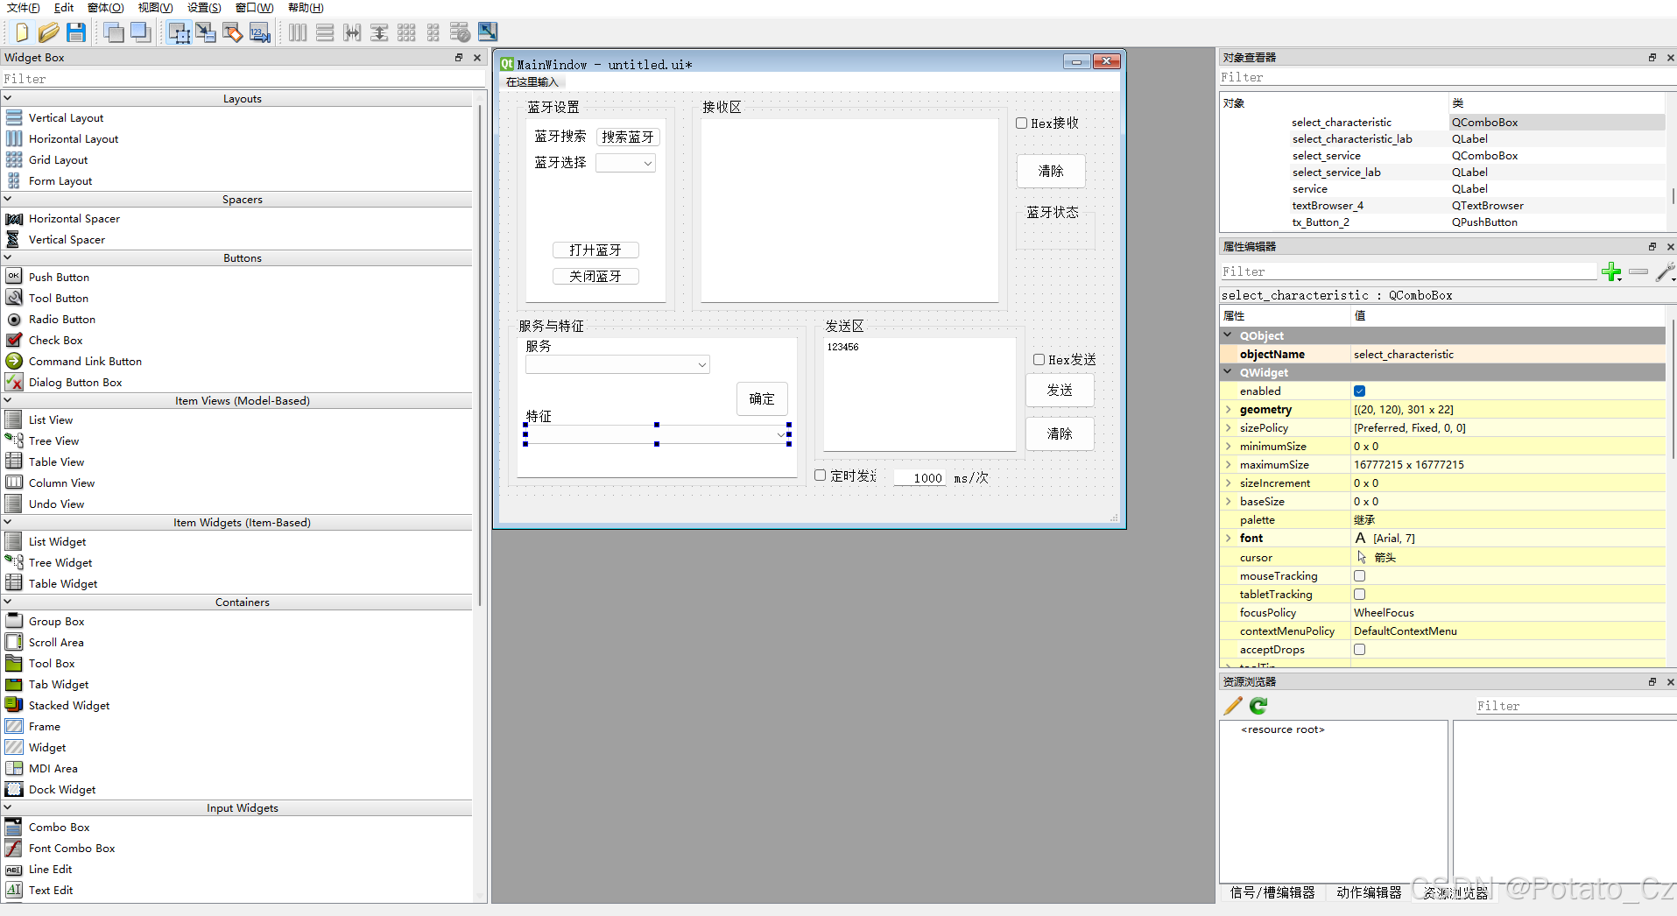Click the Adjust Size toolbar icon
This screenshot has height=916, width=1677.
click(488, 32)
